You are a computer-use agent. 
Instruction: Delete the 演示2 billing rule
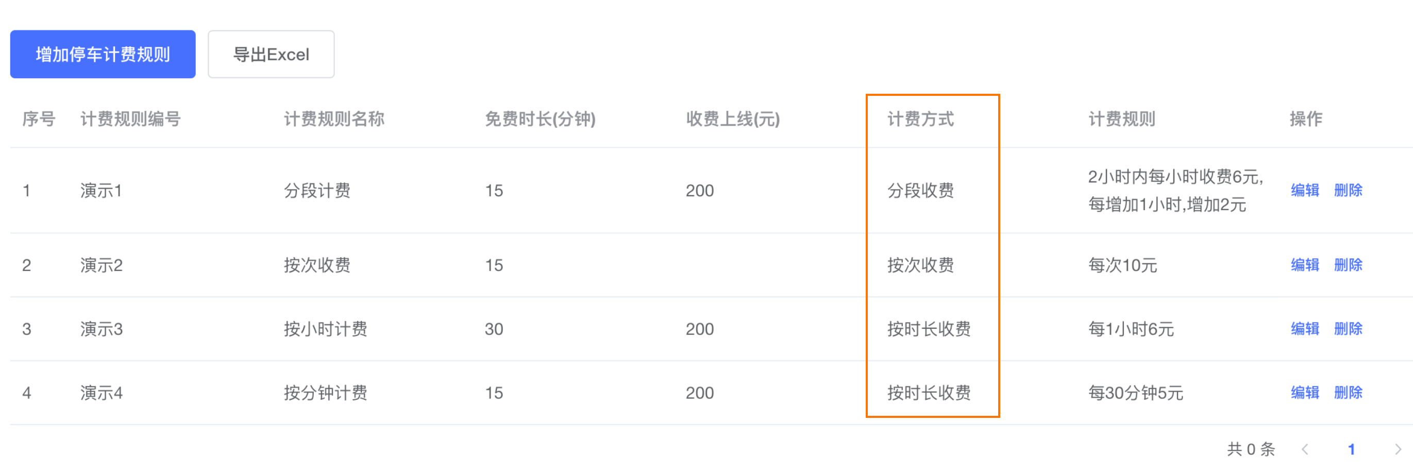click(1348, 265)
